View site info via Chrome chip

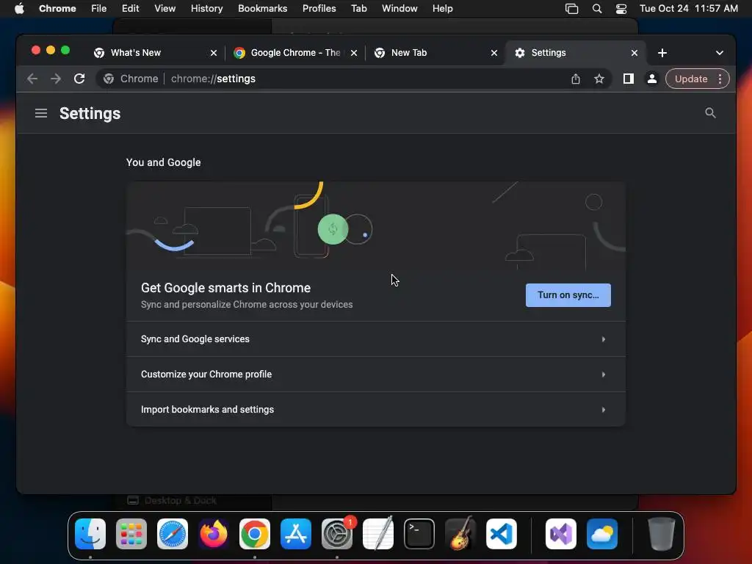(131, 79)
